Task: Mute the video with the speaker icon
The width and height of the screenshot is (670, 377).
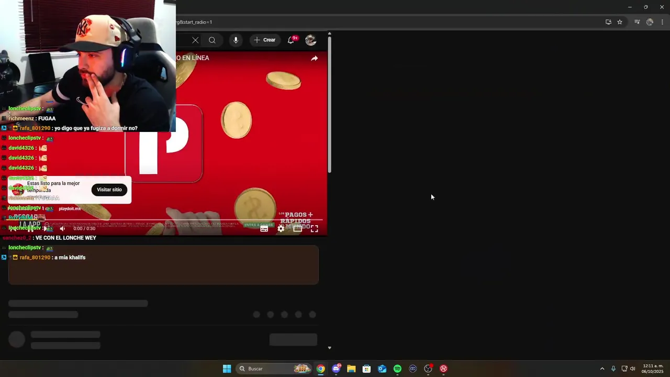Action: 62,228
